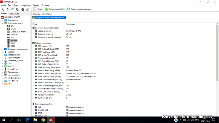Click the scrollbar up arrow in details pane
The height and width of the screenshot is (123, 219).
point(217,24)
